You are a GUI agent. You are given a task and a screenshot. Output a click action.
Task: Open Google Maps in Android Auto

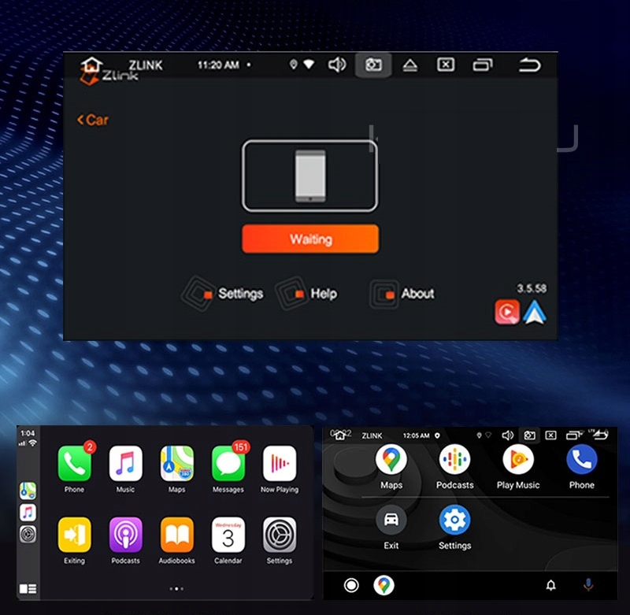pos(391,459)
